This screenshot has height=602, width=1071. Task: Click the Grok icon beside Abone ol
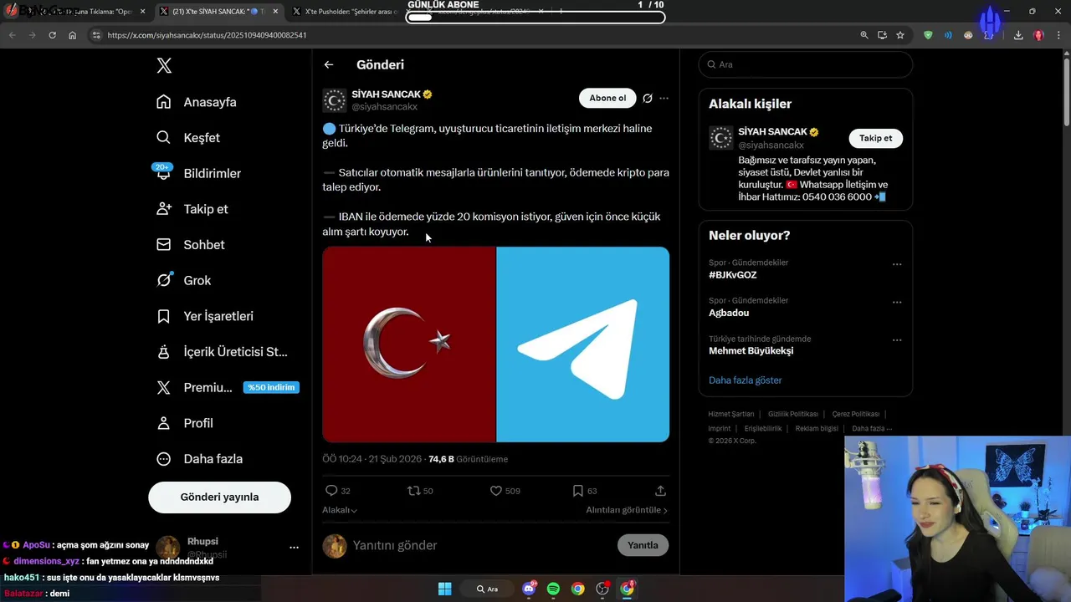(x=648, y=99)
